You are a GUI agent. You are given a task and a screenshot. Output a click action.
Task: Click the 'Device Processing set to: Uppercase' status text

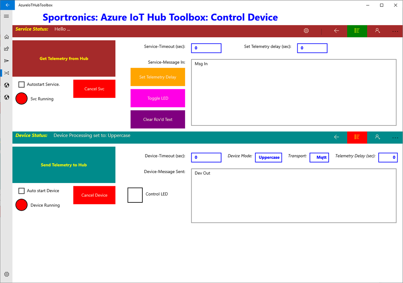coord(92,136)
